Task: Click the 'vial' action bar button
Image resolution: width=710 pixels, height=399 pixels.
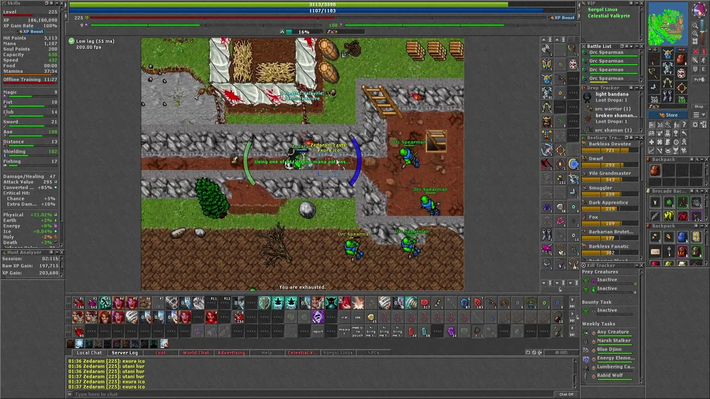Action: click(344, 318)
